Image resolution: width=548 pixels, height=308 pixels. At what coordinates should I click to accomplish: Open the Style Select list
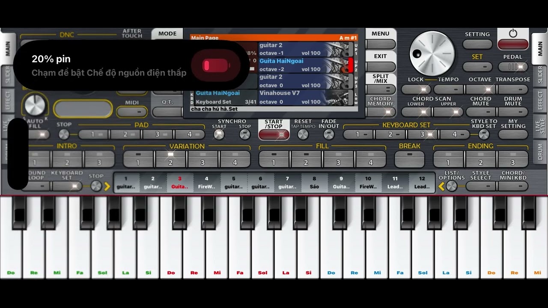[x=480, y=186]
